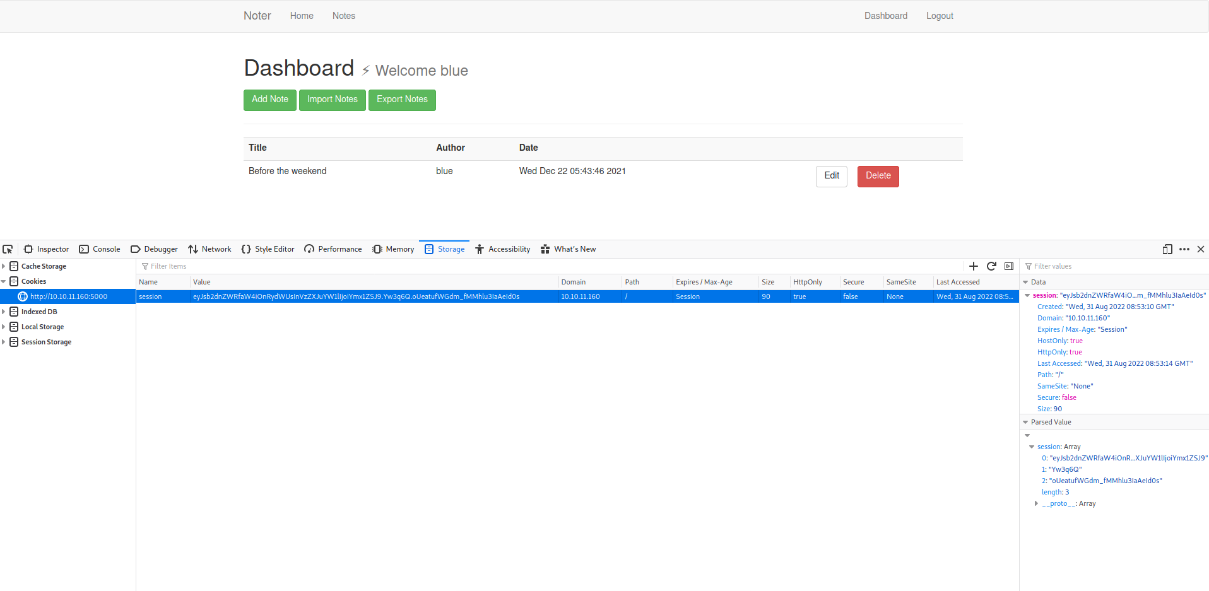Click the Logout link in navbar
This screenshot has width=1209, height=591.
939,16
